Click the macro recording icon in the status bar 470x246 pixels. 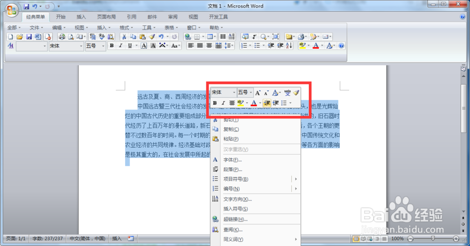tap(131, 239)
